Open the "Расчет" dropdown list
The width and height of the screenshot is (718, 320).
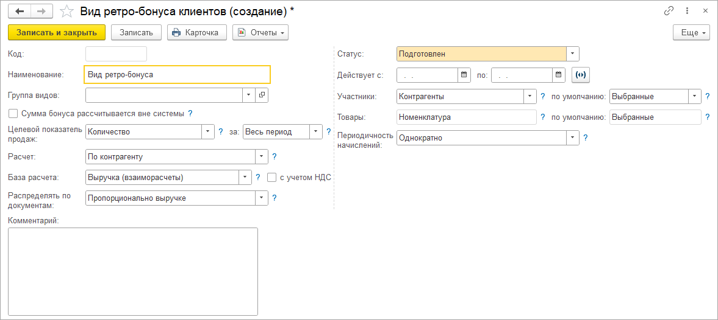262,157
